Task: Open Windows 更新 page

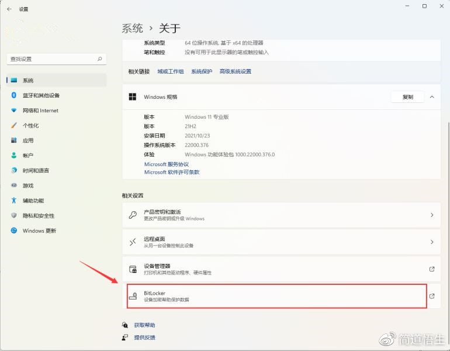Action: (x=56, y=230)
